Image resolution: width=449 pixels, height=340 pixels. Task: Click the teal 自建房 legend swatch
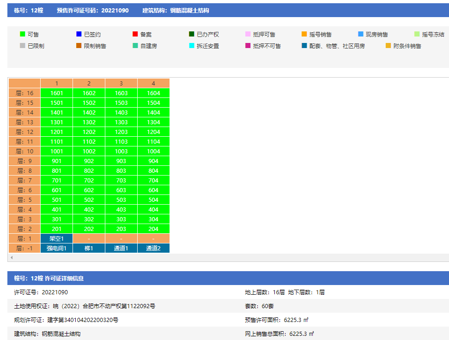135,46
